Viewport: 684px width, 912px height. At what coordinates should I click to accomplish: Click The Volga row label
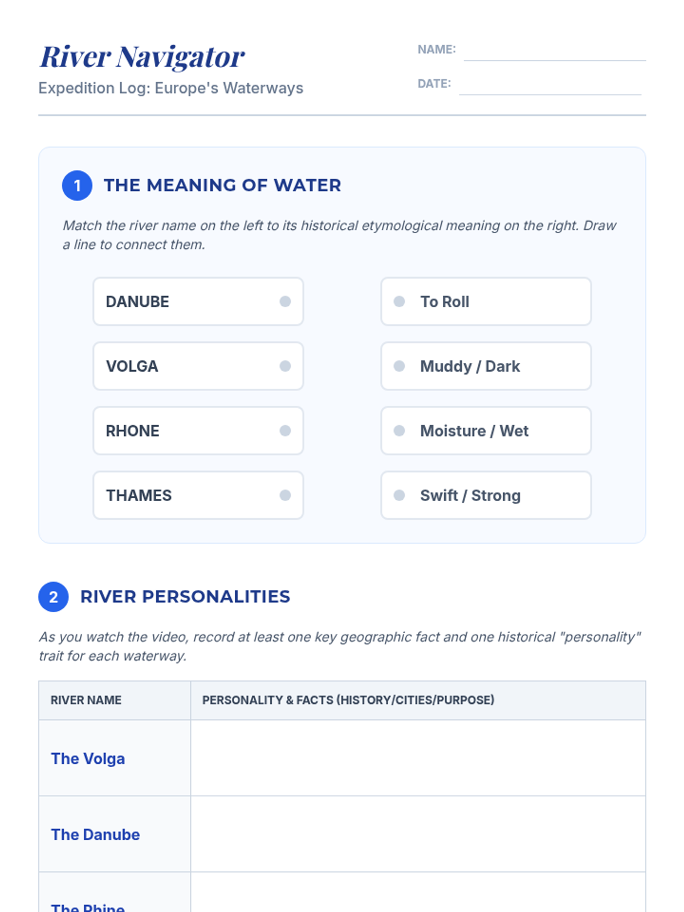tap(88, 759)
